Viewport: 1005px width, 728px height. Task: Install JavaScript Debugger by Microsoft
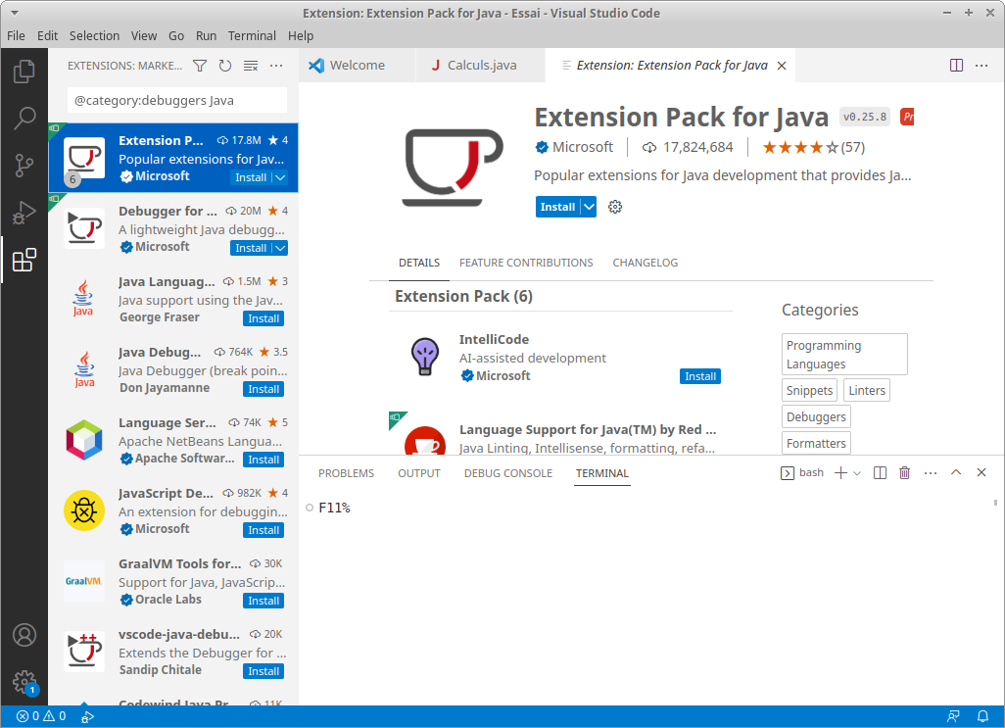point(263,530)
